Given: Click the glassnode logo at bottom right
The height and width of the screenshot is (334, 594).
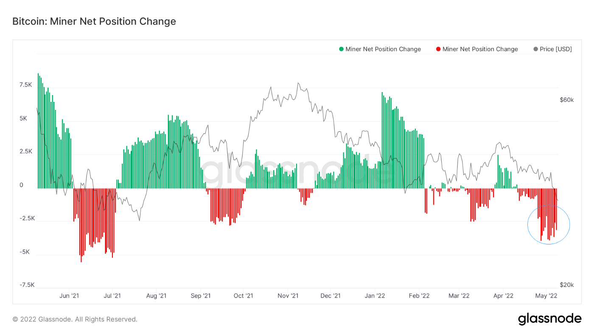Looking at the screenshot, I should [549, 319].
